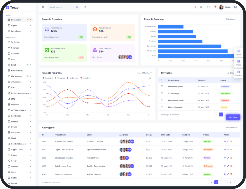The image size is (246, 189).
Task: Edit Digital Oasis Initiative with the pencil icon
Action: tap(228, 150)
